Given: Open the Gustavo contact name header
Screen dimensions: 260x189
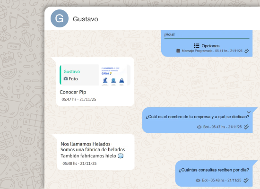Looking at the screenshot, I should 86,19.
